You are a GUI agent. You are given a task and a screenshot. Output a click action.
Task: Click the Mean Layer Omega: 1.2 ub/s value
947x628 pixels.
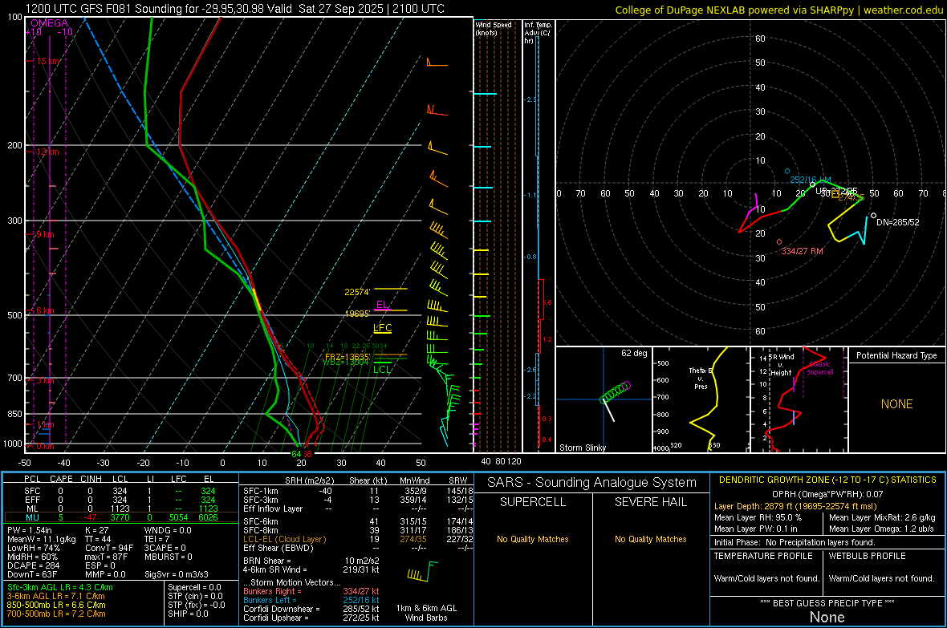[881, 529]
